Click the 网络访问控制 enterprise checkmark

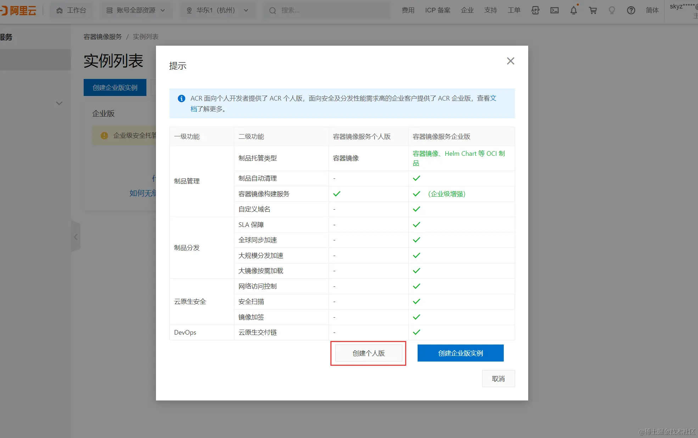[x=417, y=286]
